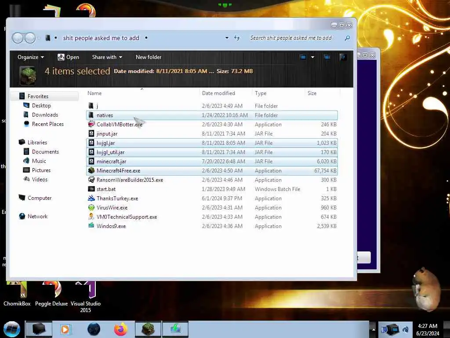Click the search magnifier icon
450x338 pixels.
point(347,38)
